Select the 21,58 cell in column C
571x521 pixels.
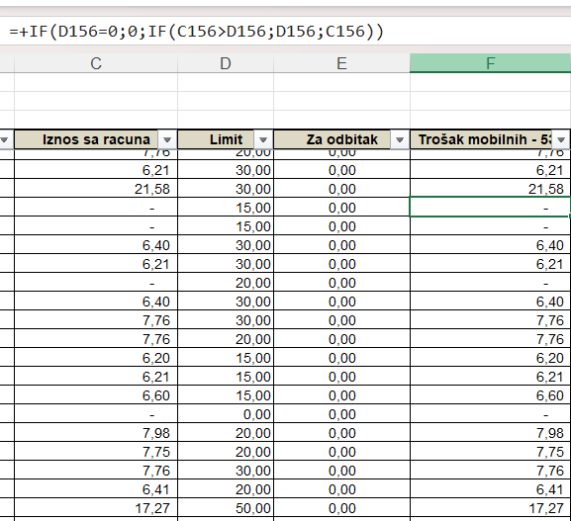(96, 189)
